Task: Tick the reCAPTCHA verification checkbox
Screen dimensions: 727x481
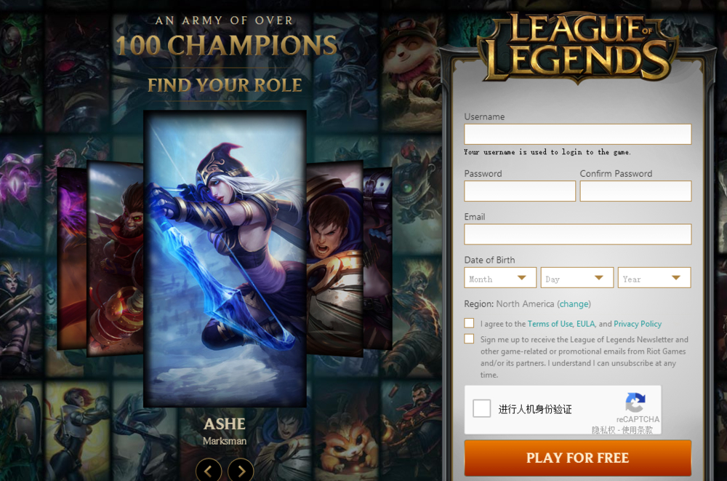Action: (x=482, y=408)
